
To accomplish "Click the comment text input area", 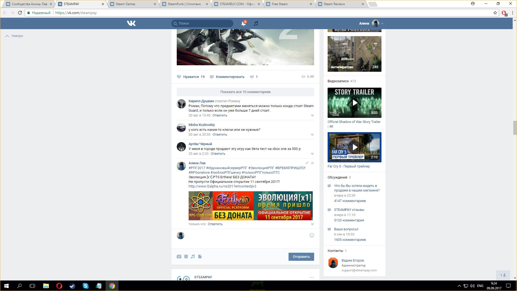I will 247,235.
